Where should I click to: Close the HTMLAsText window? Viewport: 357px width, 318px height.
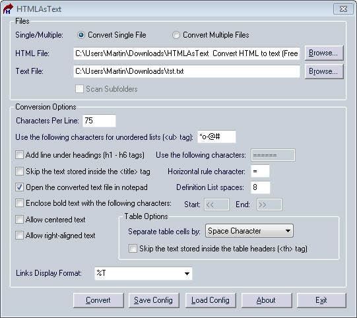click(343, 9)
